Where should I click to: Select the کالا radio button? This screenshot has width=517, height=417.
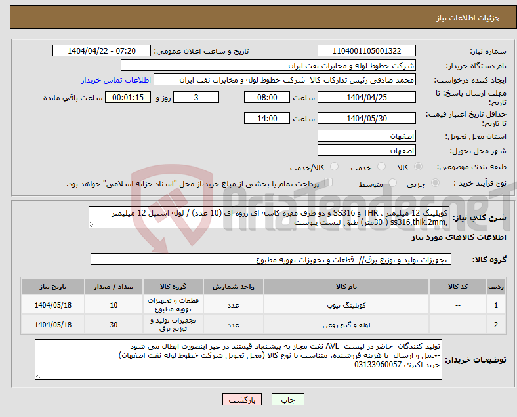[x=418, y=167]
